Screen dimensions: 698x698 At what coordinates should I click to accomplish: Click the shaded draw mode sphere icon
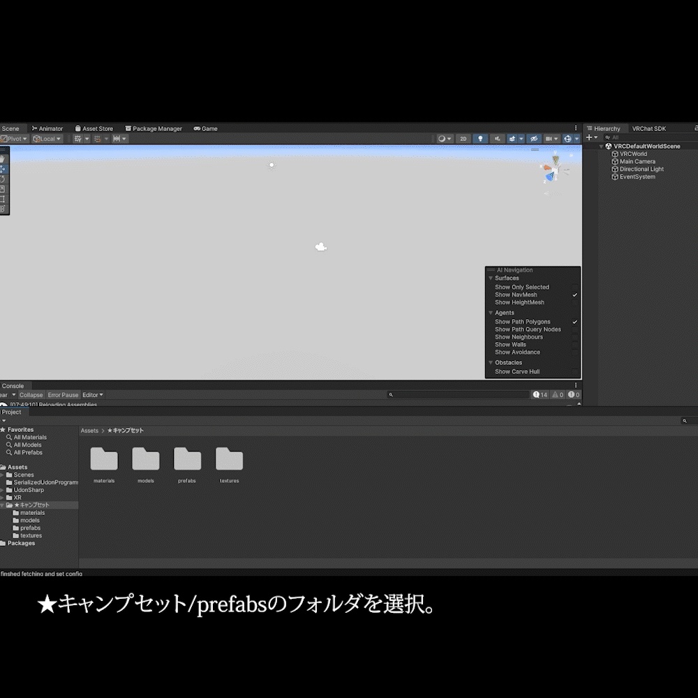pyautogui.click(x=442, y=138)
